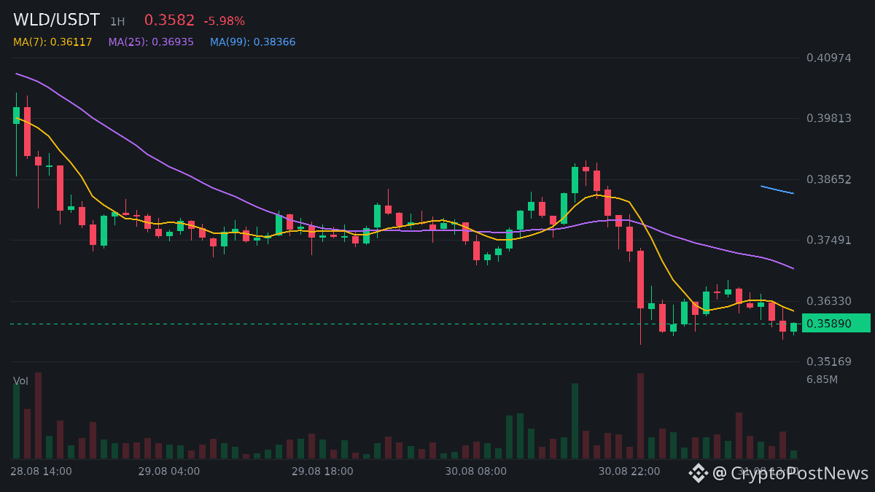Click the 0.39813 price axis label
Image resolution: width=875 pixels, height=492 pixels.
[x=828, y=118]
